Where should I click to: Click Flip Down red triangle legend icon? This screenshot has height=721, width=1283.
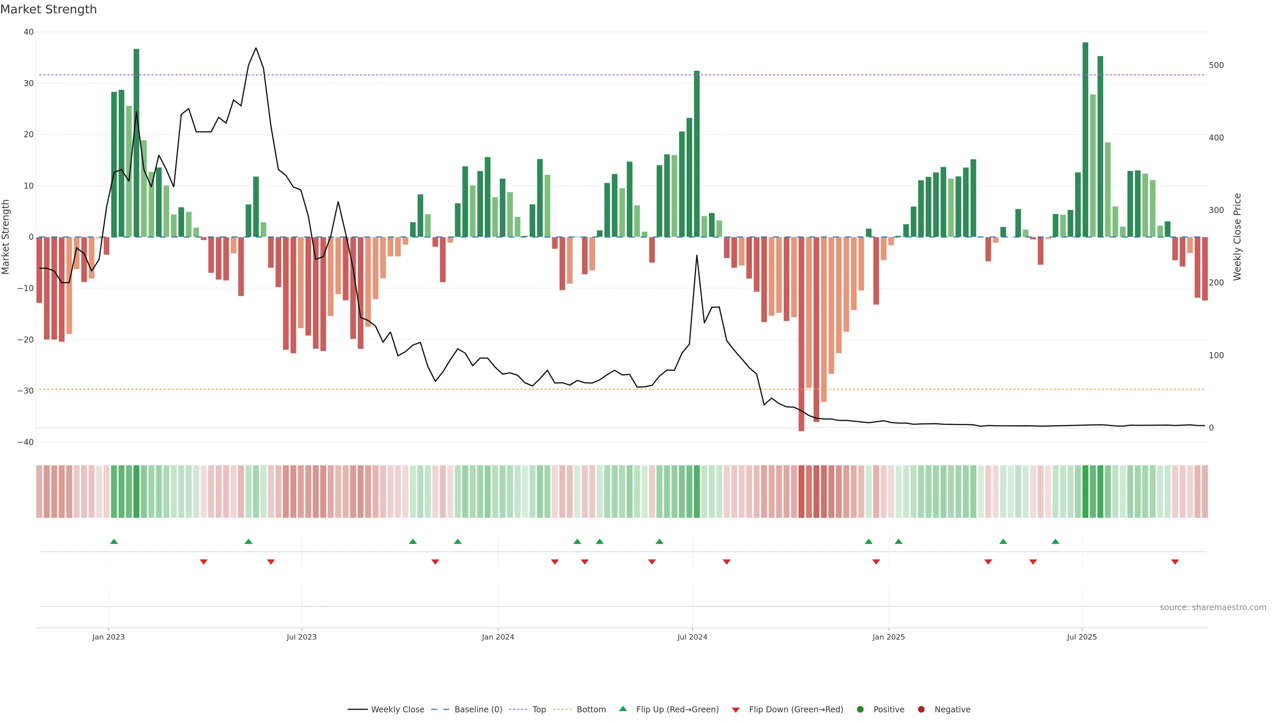(736, 710)
